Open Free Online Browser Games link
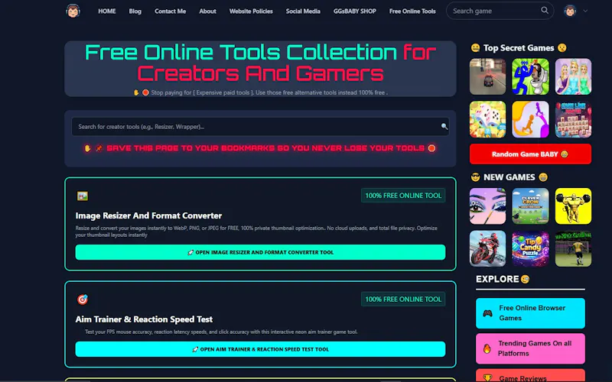 (530, 313)
